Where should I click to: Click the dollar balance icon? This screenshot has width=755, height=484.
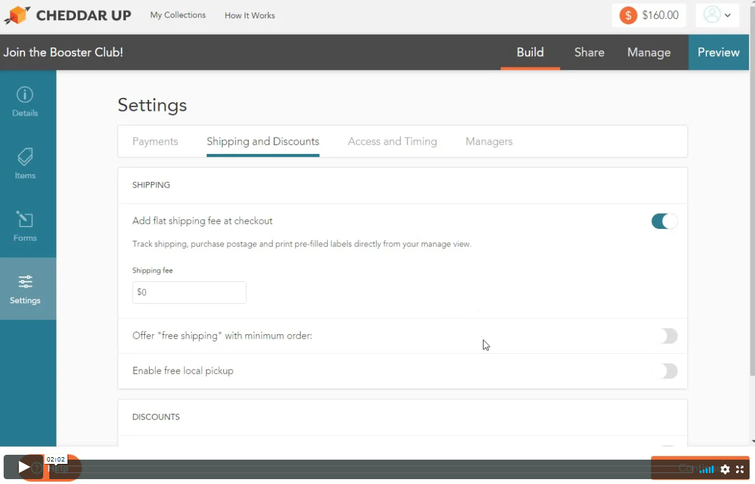(x=628, y=15)
